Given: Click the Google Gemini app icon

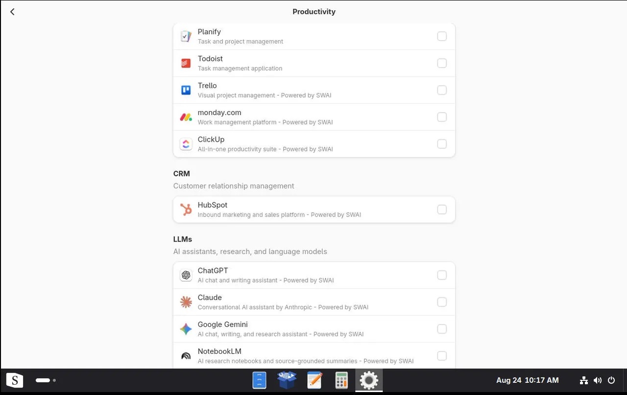Looking at the screenshot, I should [x=186, y=329].
